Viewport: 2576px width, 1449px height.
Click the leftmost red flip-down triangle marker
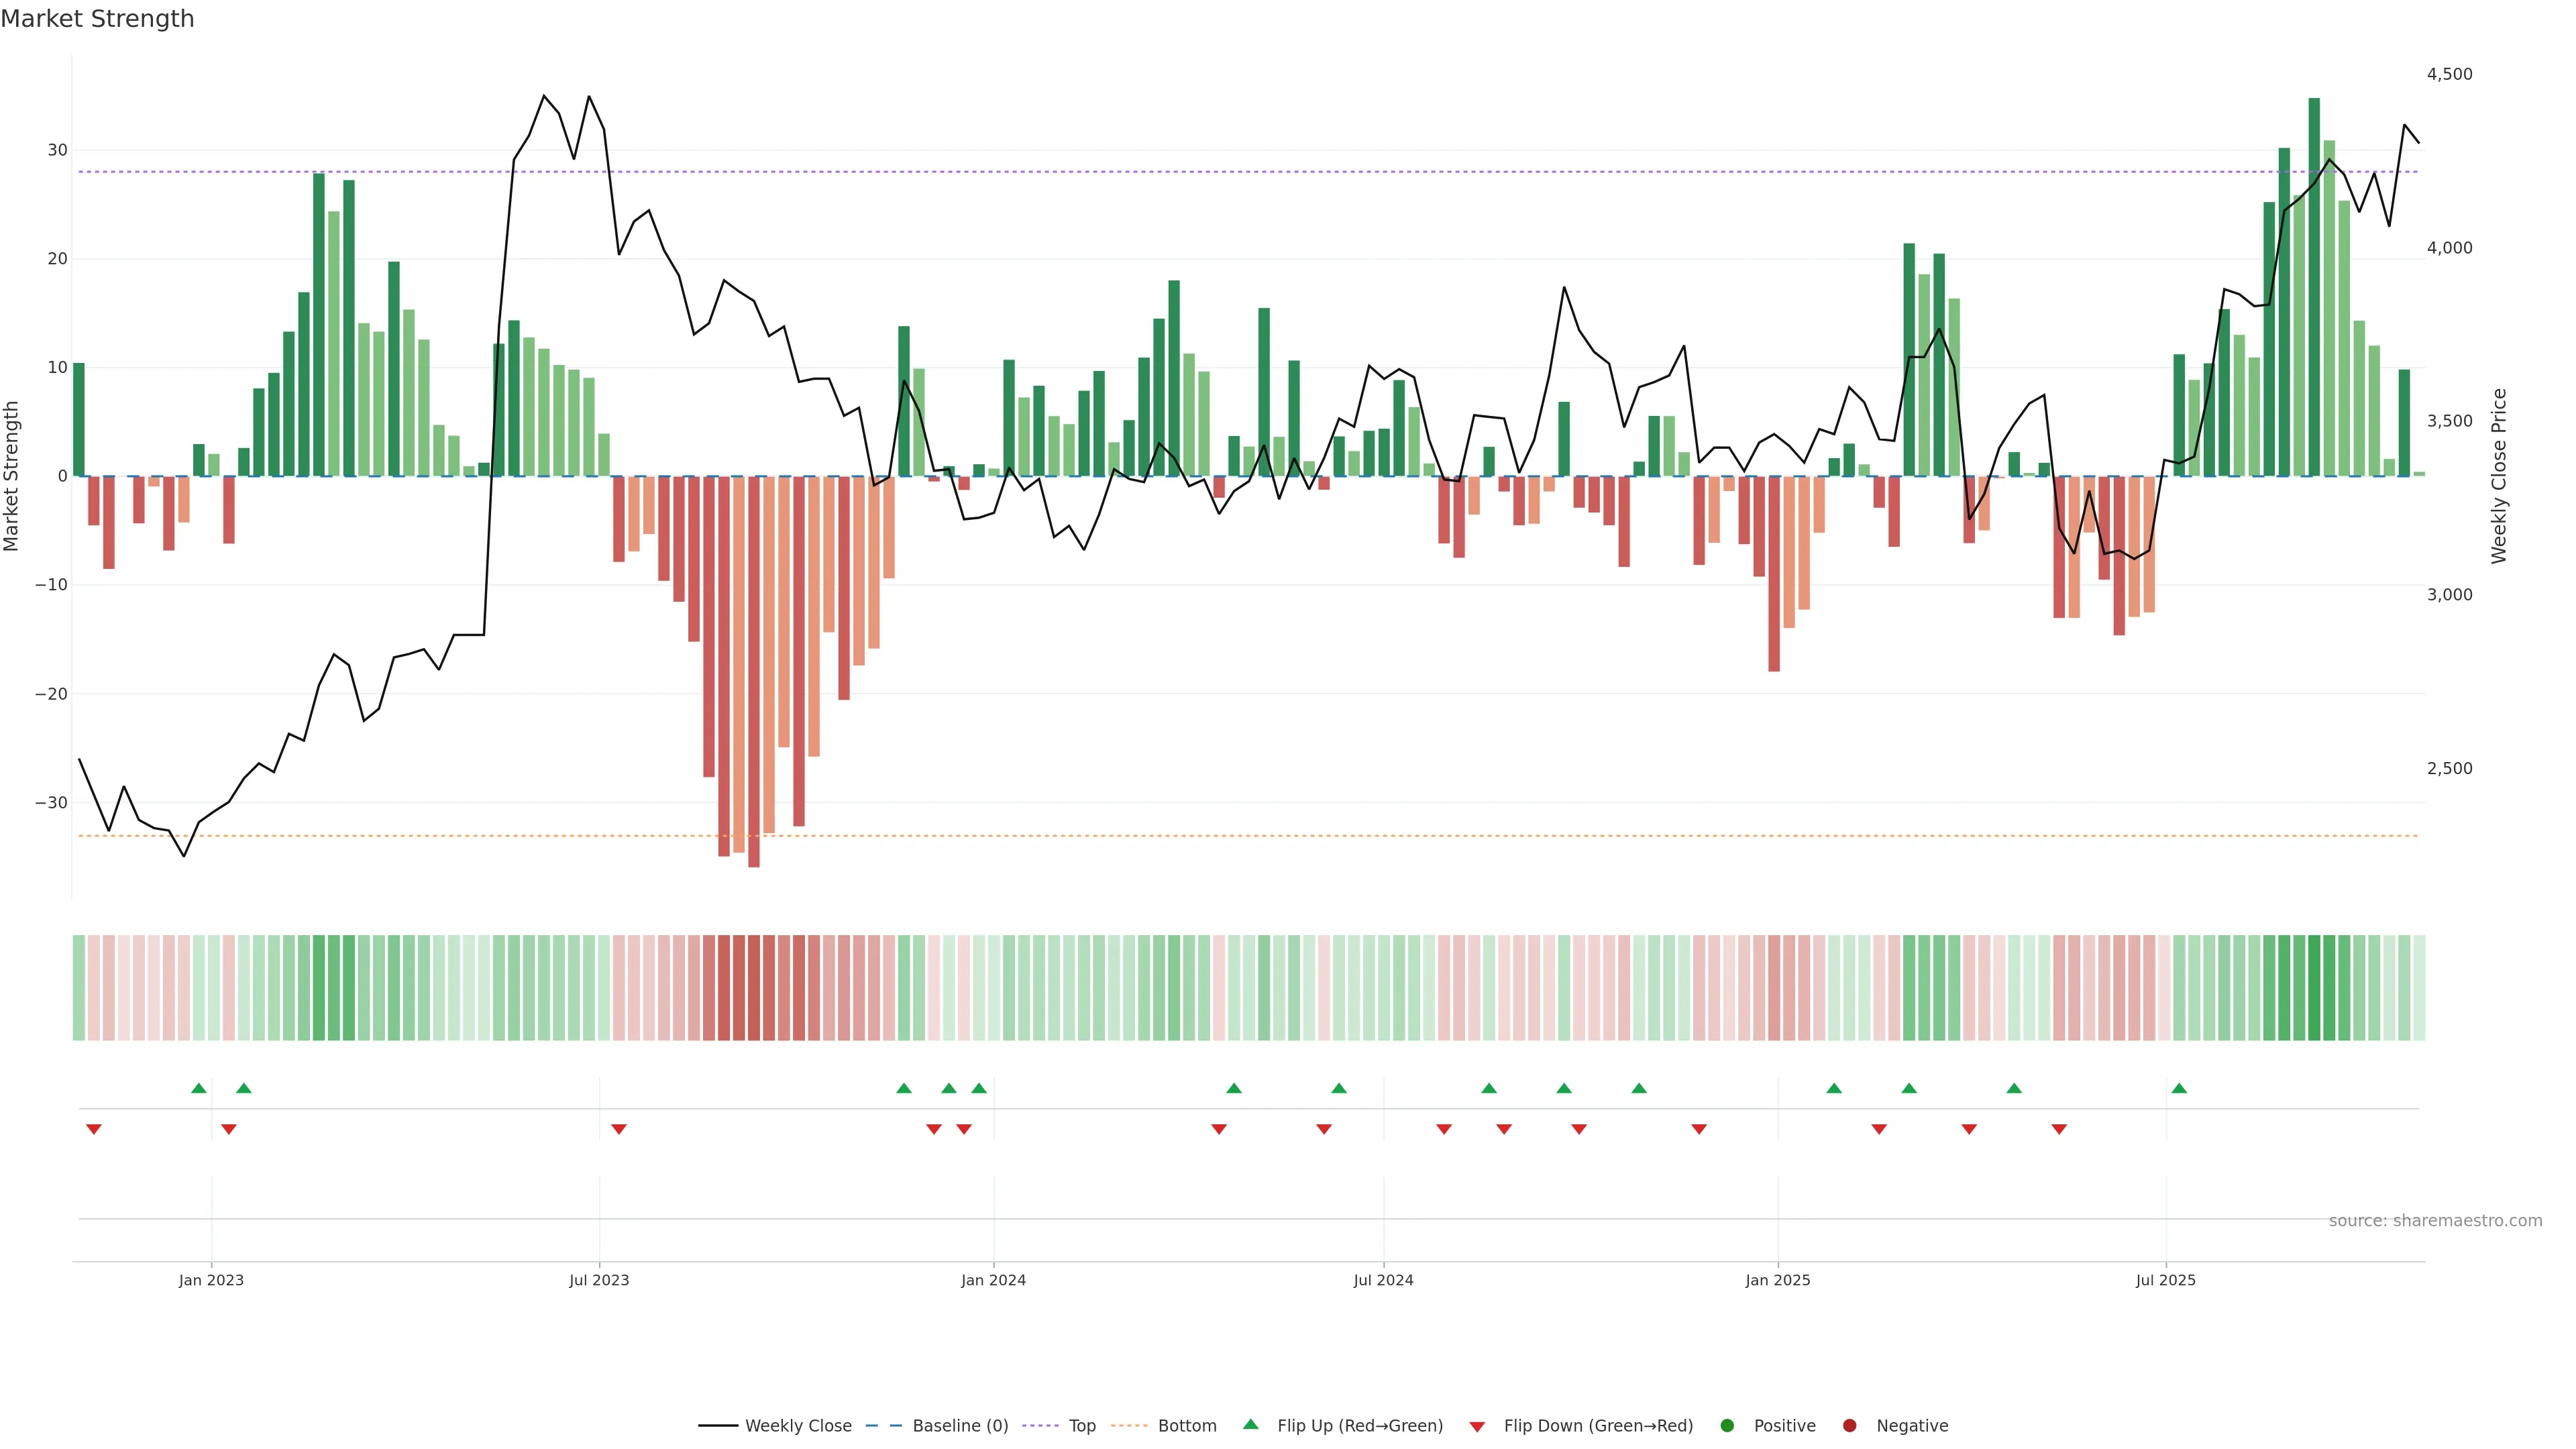94,1129
